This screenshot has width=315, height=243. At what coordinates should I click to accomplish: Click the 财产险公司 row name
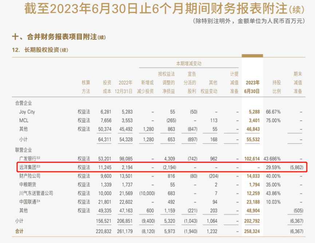30,176
